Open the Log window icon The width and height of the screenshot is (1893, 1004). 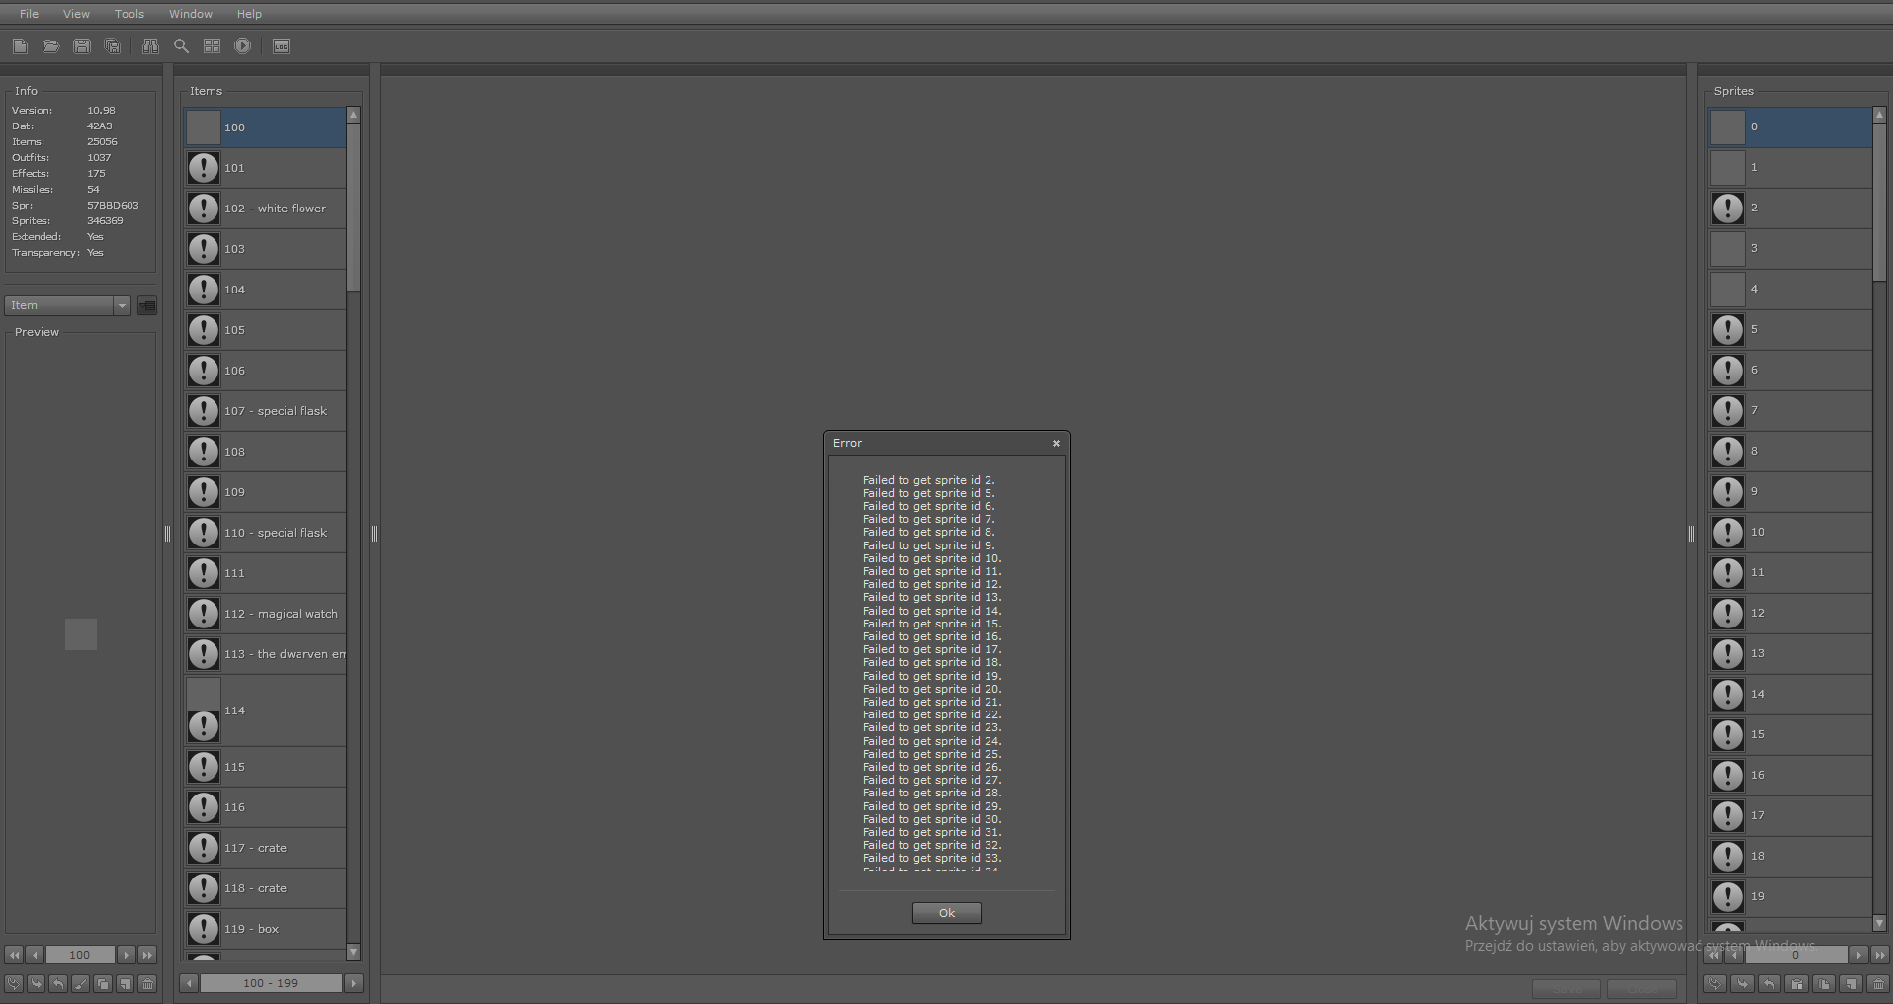tap(281, 46)
